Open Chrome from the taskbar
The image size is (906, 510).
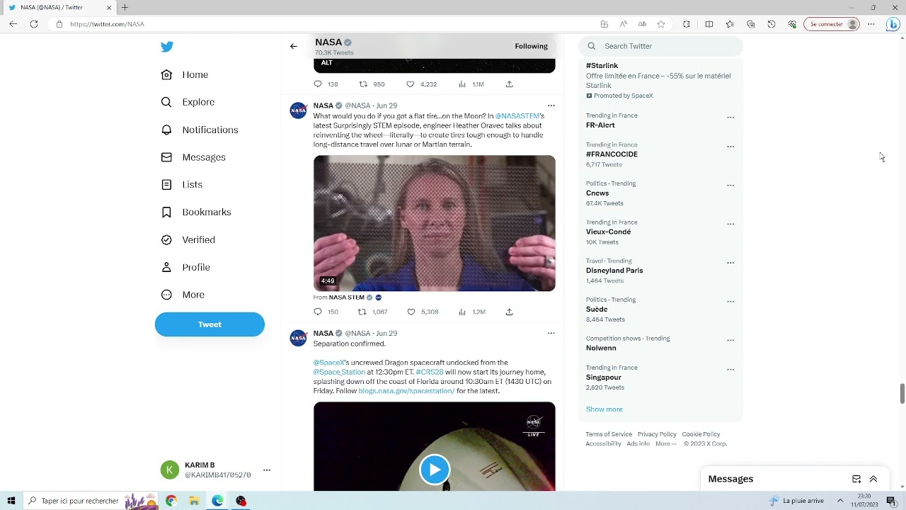(x=171, y=501)
